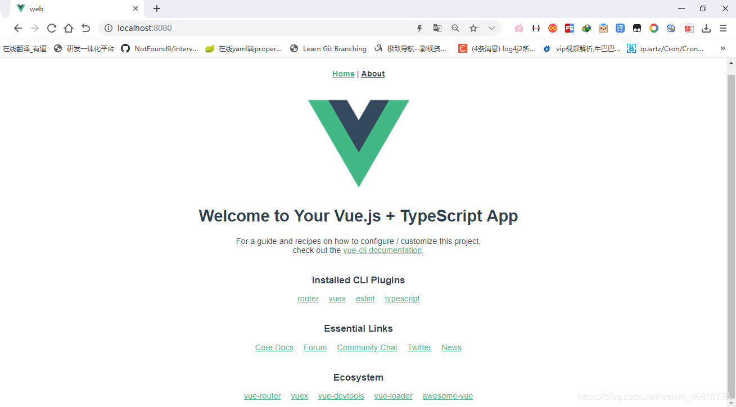Expand the address bar dropdown chevron

pyautogui.click(x=491, y=28)
